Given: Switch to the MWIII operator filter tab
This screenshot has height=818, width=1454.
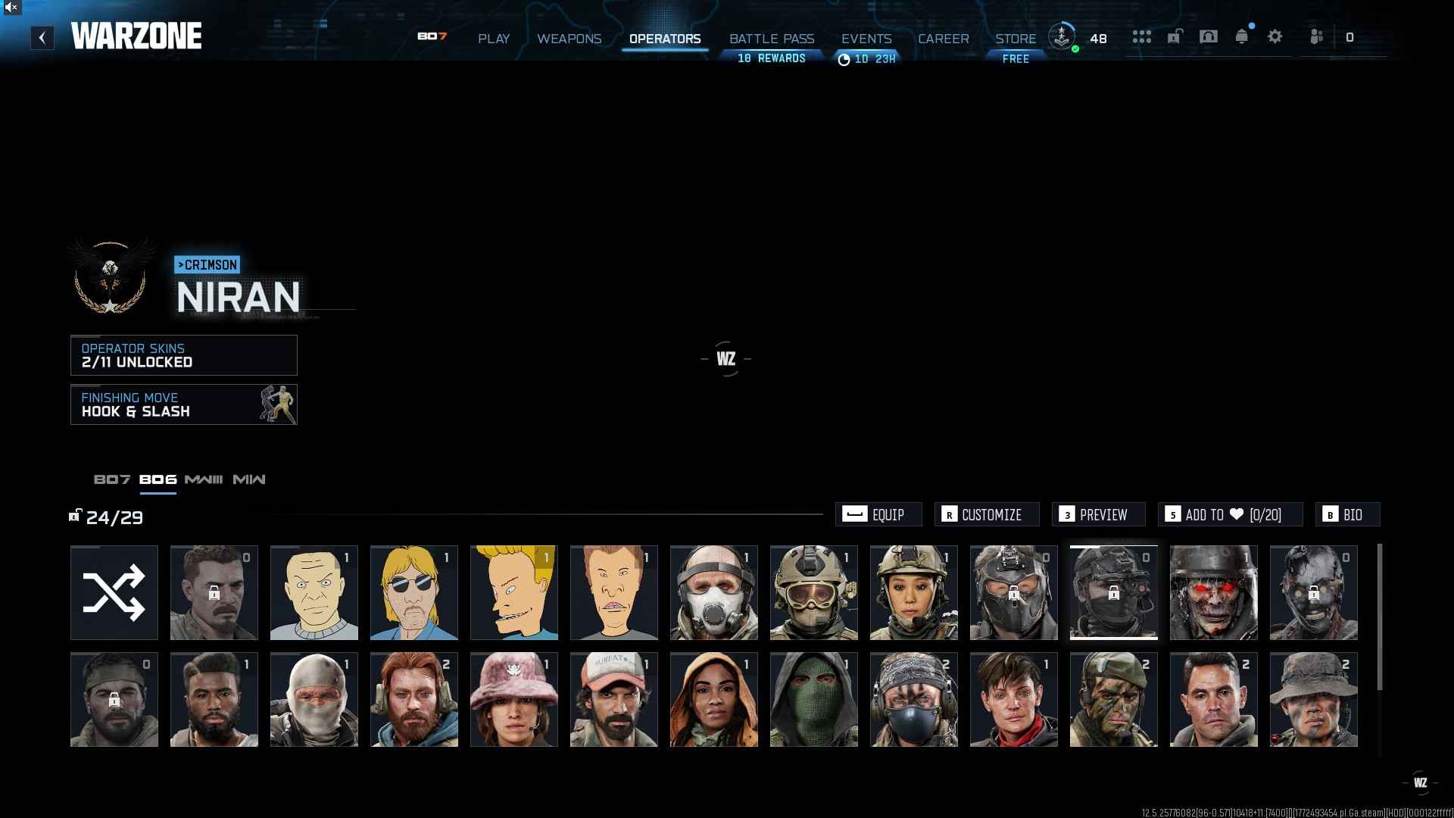Looking at the screenshot, I should pos(204,479).
